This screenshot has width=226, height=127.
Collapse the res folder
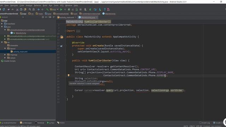[x=2, y=42]
